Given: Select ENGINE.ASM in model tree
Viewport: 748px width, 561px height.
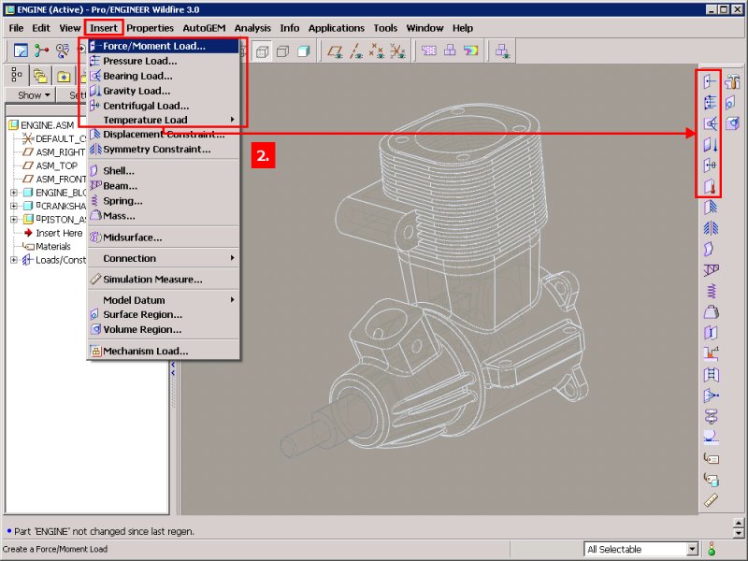Looking at the screenshot, I should pos(48,125).
